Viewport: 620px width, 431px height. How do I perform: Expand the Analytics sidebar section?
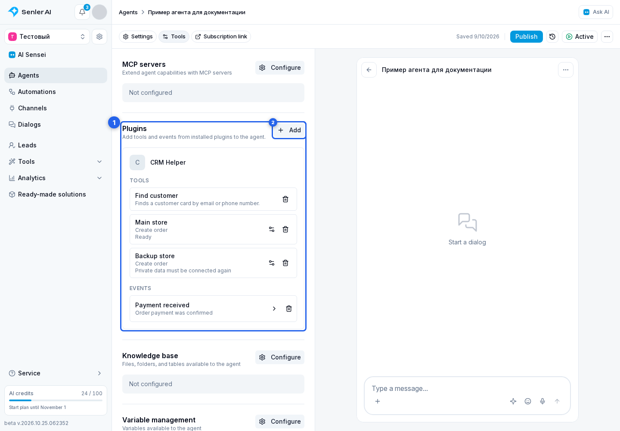click(x=56, y=178)
